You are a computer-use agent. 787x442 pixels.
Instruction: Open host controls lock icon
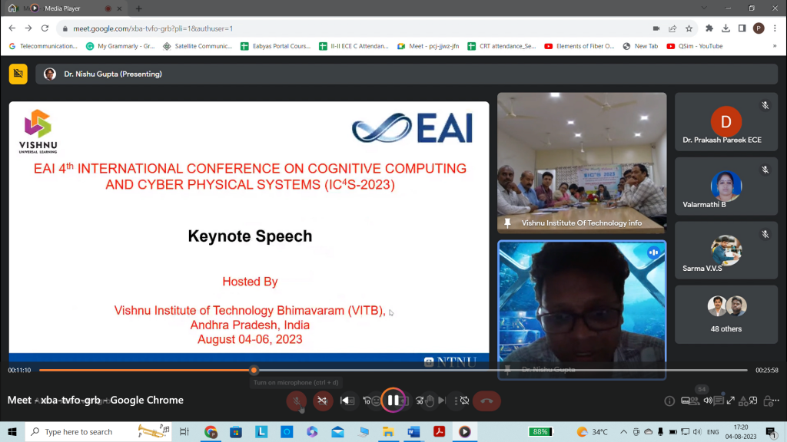[768, 401]
